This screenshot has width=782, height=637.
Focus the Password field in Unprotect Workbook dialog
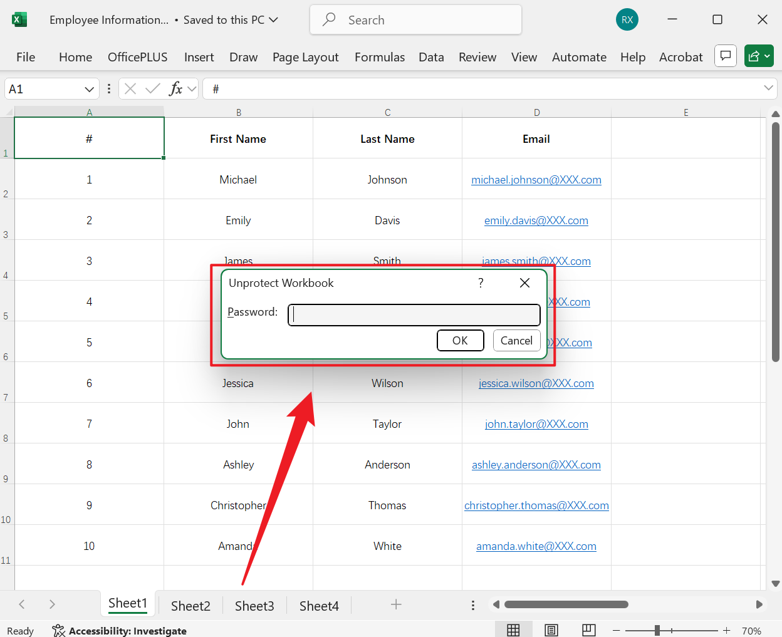(414, 314)
